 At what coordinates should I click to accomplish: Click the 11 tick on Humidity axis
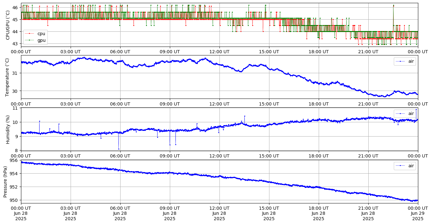coord(16,108)
